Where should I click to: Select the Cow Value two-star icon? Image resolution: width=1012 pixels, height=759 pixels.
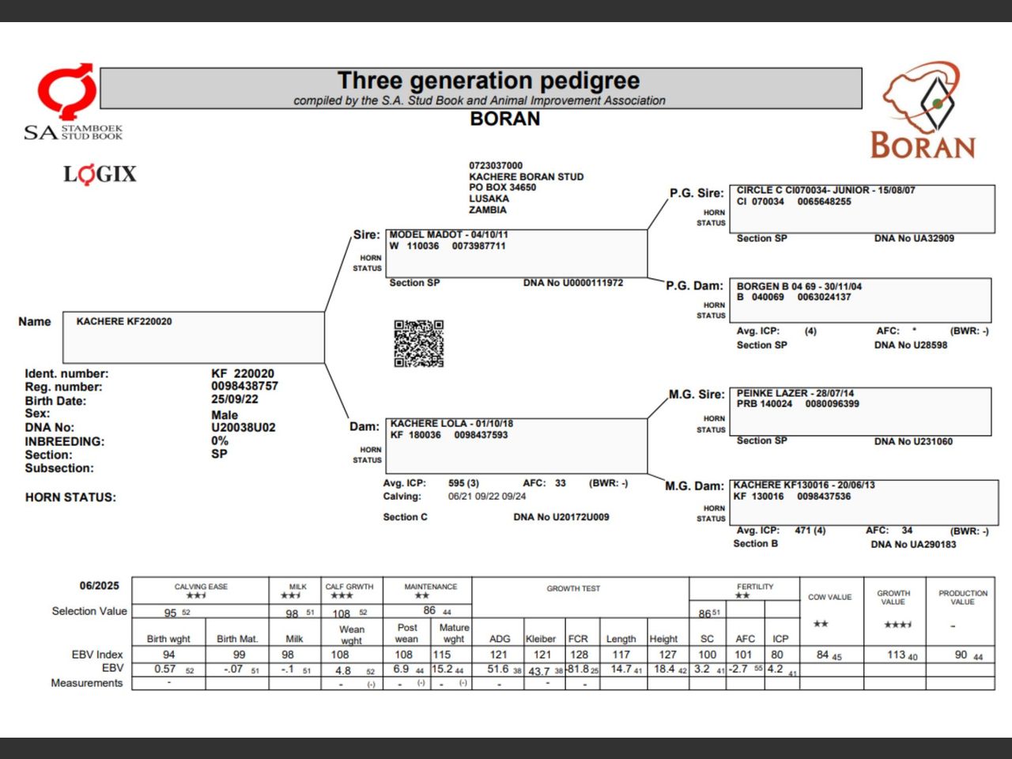point(821,623)
